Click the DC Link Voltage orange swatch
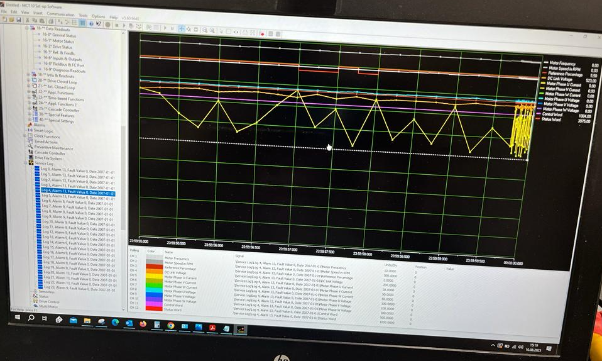The width and height of the screenshot is (602, 361). (153, 270)
